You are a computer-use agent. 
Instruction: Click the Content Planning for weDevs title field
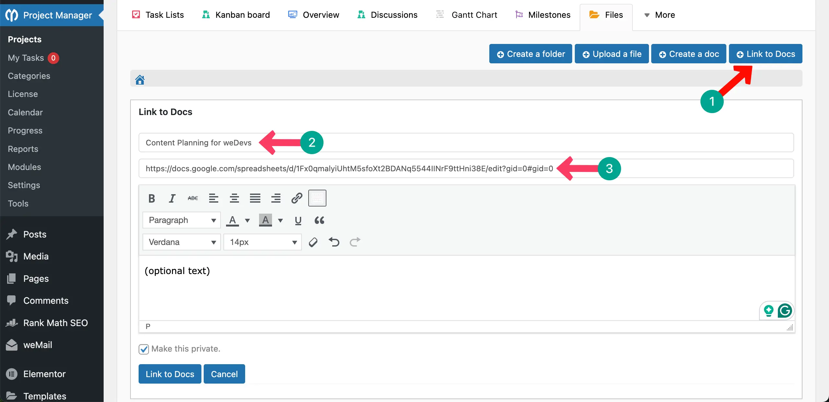click(x=199, y=143)
